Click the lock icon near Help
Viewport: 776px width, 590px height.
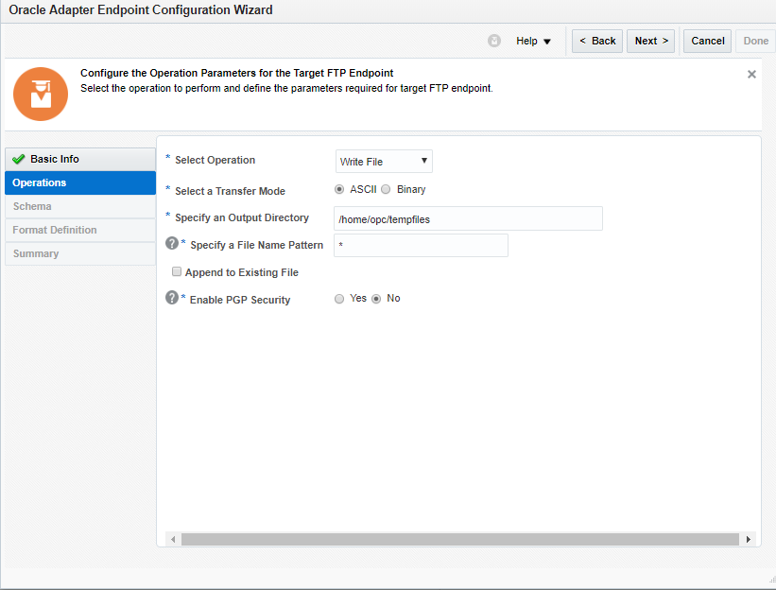[494, 41]
